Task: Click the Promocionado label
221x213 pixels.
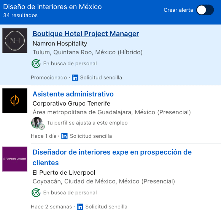Action: [x=49, y=78]
